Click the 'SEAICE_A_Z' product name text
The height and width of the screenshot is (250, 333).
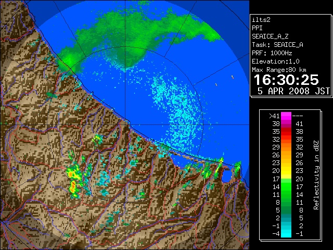270,36
